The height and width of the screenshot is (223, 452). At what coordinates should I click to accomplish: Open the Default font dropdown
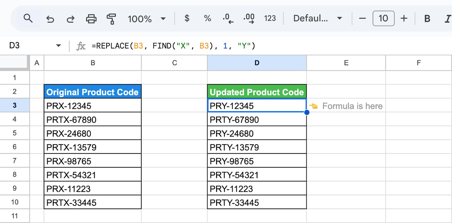318,18
